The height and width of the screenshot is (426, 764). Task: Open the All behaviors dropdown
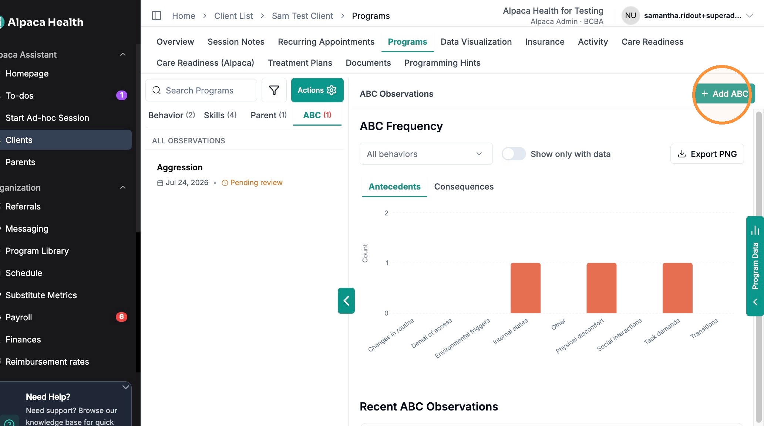[x=426, y=154]
